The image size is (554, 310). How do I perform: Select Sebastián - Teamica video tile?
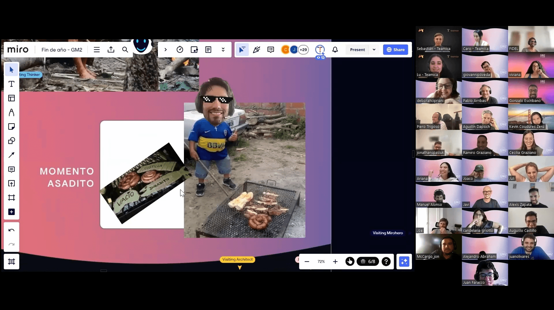439,39
